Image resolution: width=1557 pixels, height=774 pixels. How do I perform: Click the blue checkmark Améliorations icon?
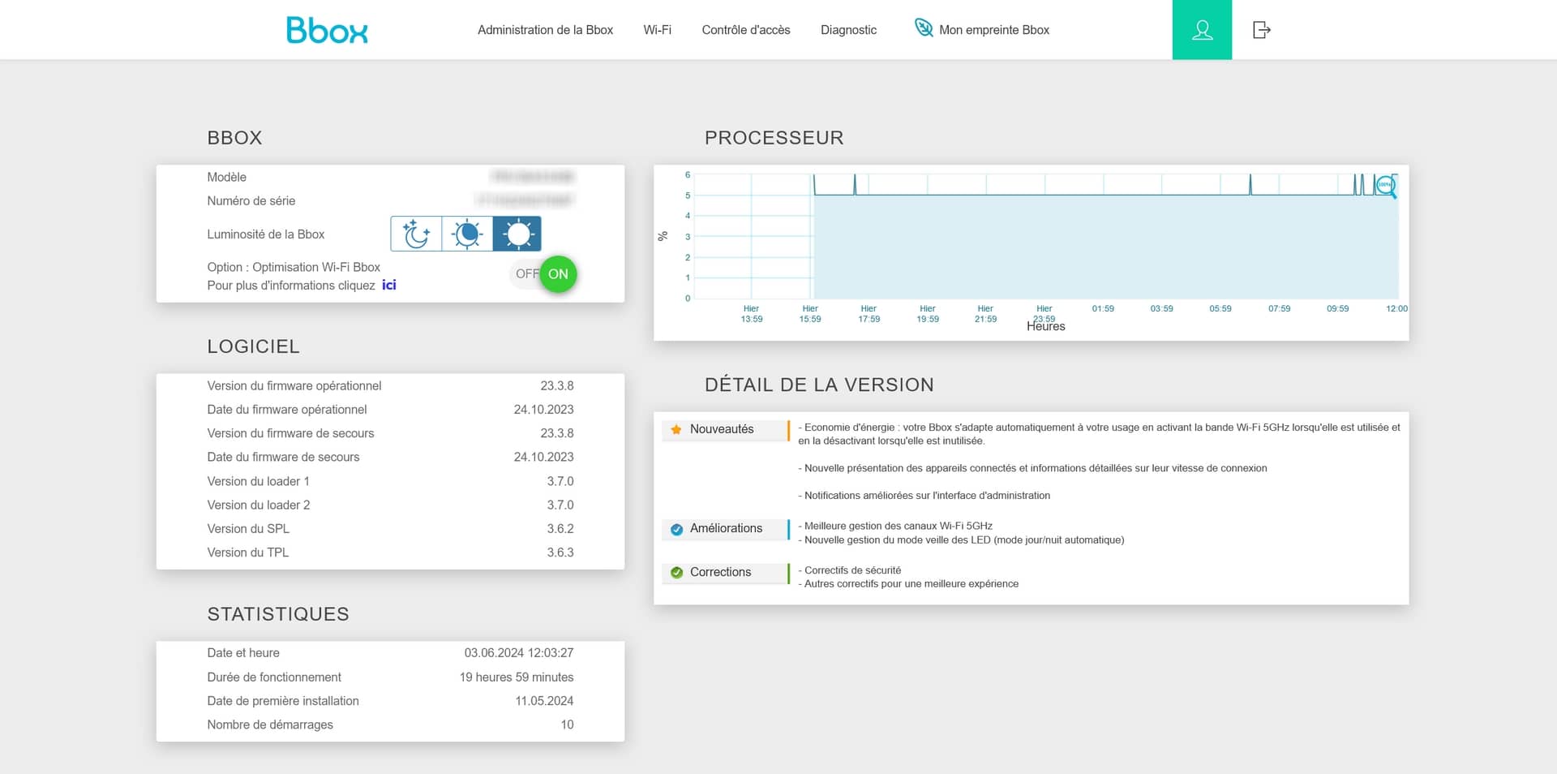click(676, 529)
